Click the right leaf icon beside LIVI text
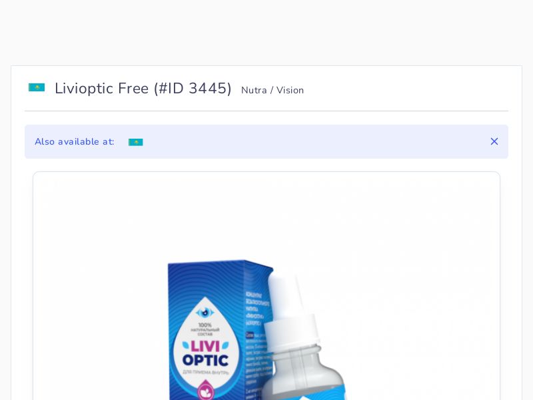 coord(225,345)
